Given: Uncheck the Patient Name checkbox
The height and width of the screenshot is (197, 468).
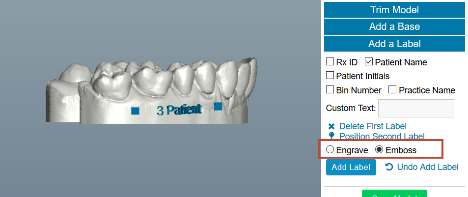Looking at the screenshot, I should click(x=369, y=62).
